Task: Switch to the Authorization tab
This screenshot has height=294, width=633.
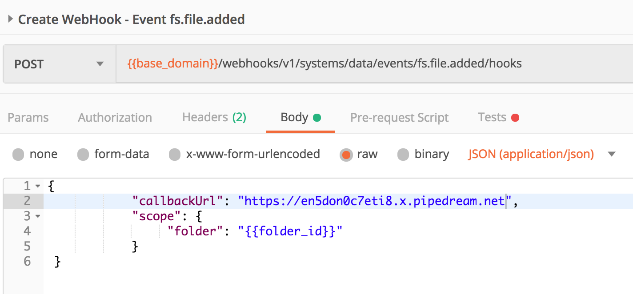Action: 115,117
